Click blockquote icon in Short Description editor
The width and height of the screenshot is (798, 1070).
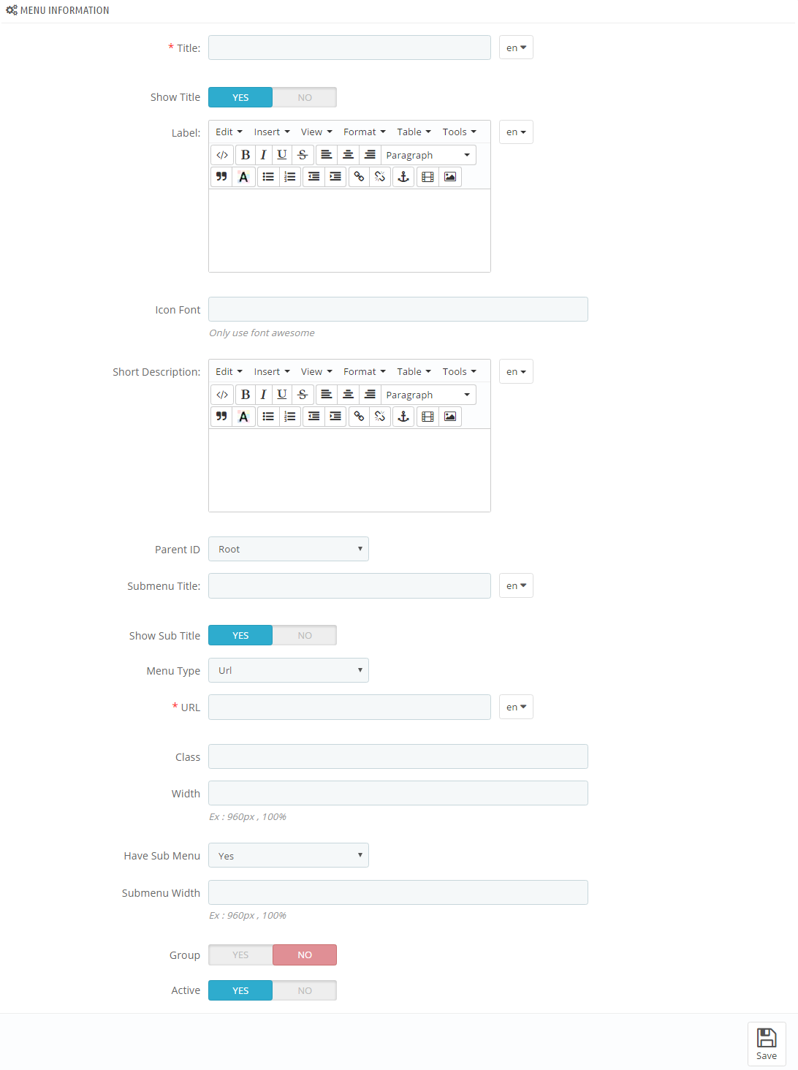[x=221, y=417]
